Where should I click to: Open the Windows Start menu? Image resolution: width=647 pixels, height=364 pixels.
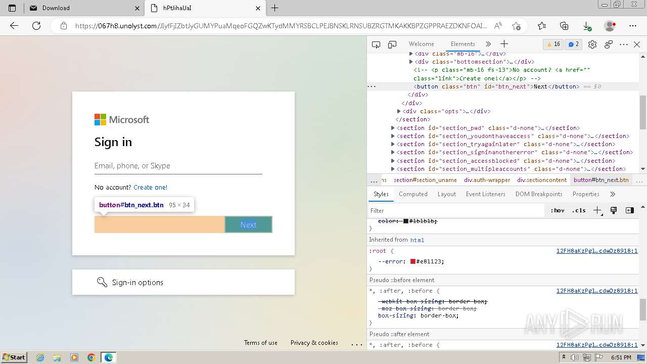[14, 357]
